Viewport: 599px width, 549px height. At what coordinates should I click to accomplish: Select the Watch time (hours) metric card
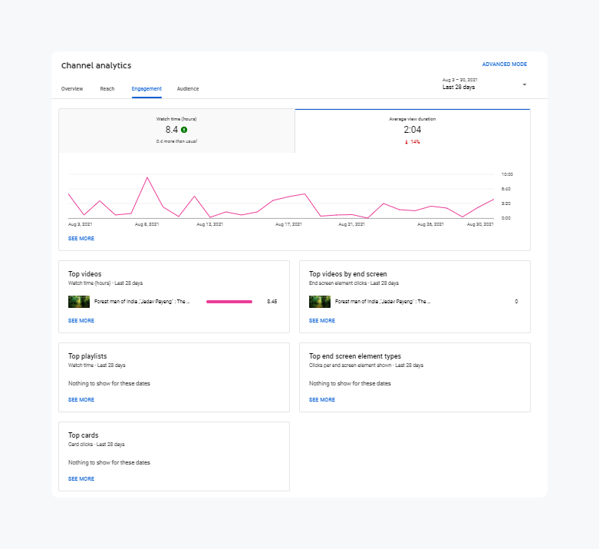pos(176,131)
